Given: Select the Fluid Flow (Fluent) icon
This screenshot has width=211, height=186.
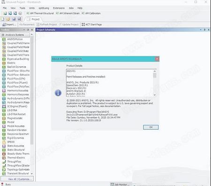Looking at the screenshot, I should click(x=4, y=83).
